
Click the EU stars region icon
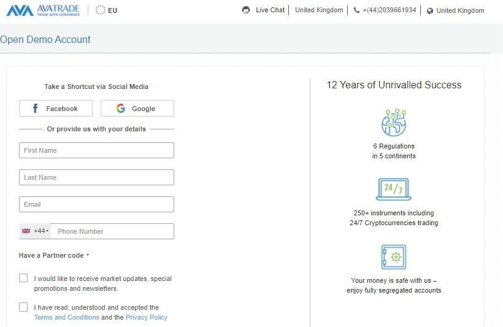pos(101,10)
